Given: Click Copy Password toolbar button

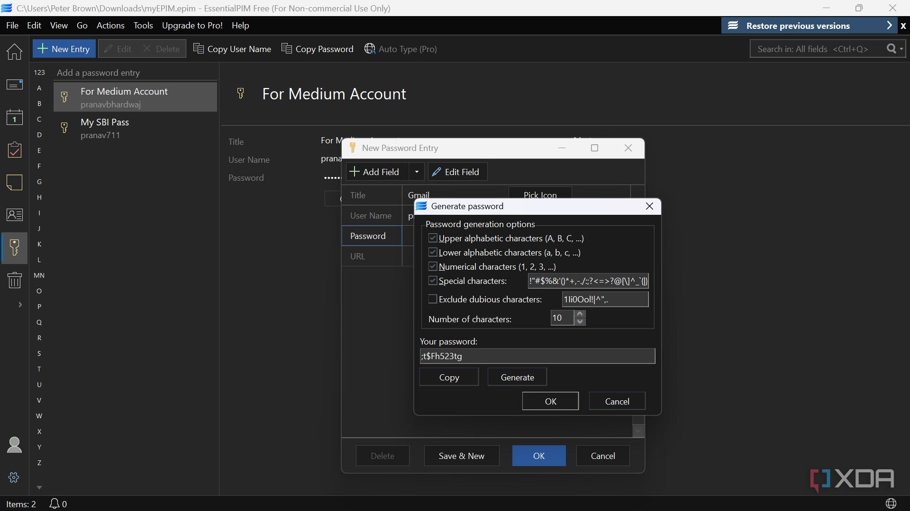Looking at the screenshot, I should [x=318, y=49].
